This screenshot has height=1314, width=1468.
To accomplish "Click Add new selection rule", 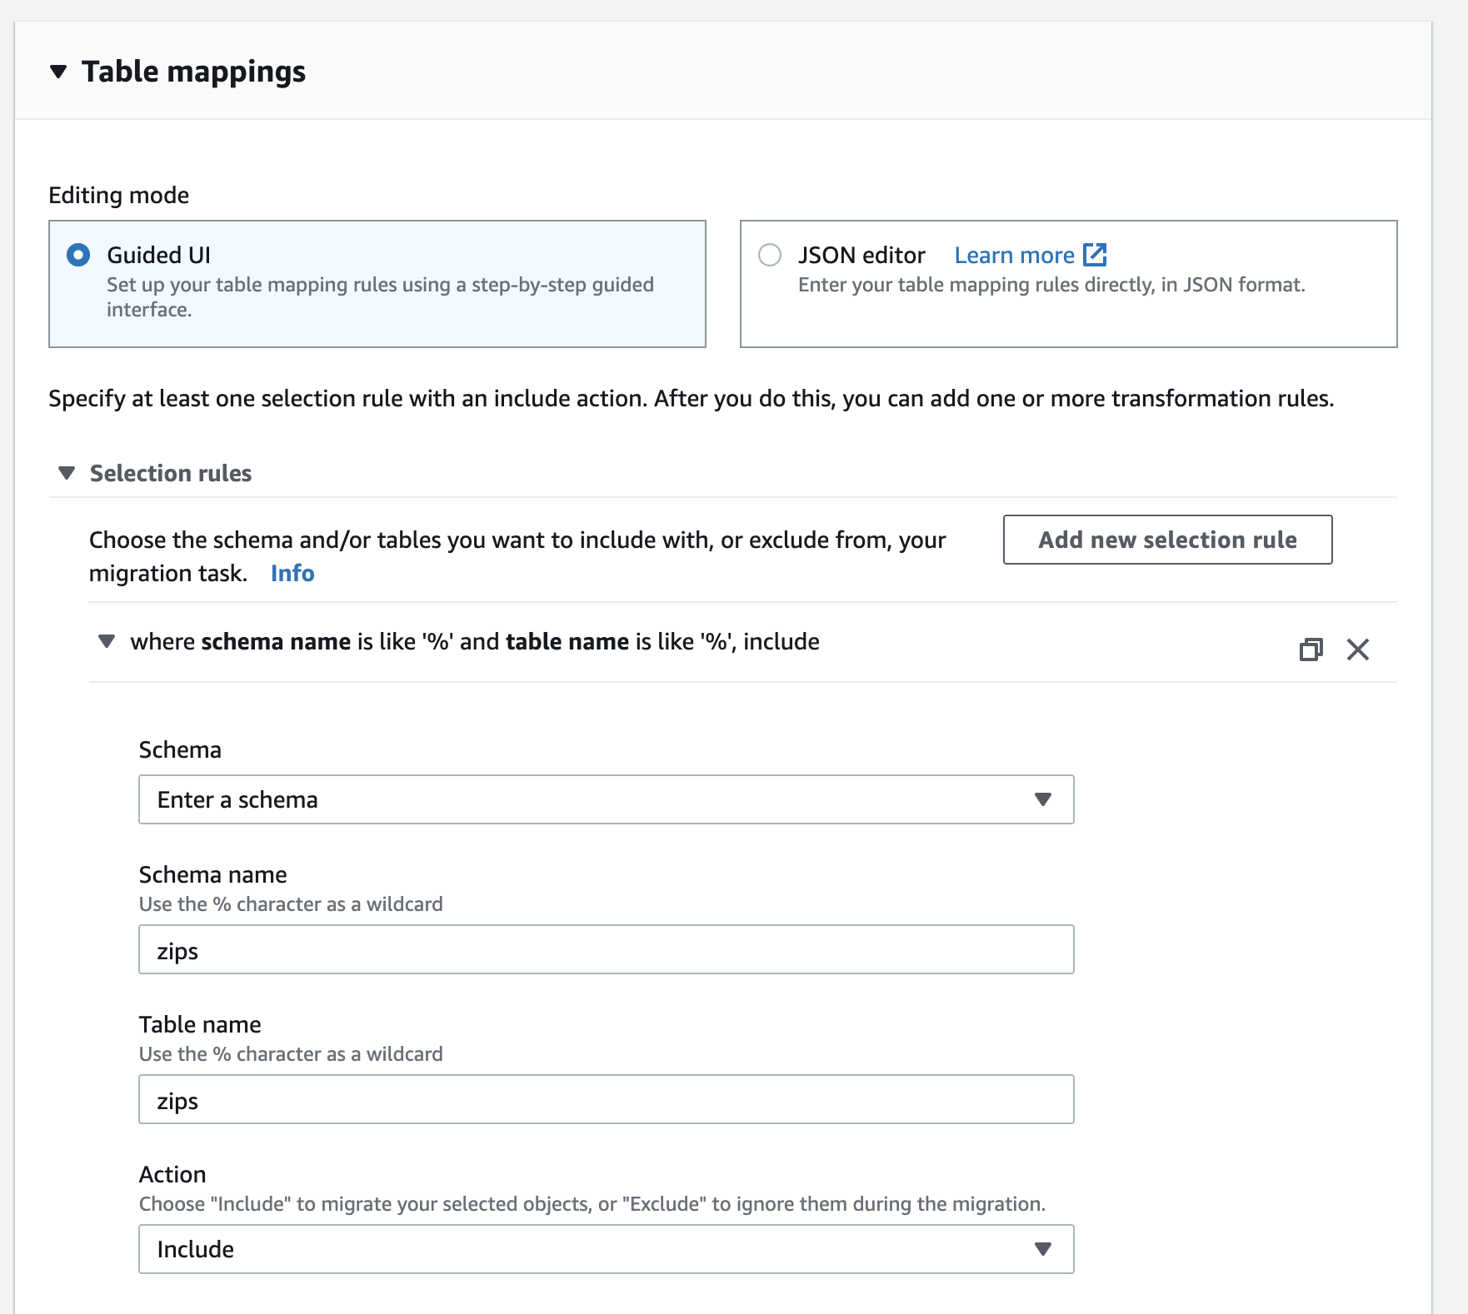I will (1167, 540).
